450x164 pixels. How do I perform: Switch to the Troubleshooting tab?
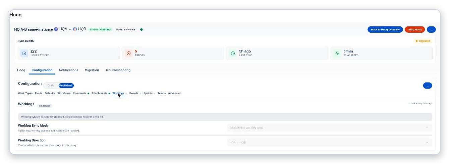[x=118, y=70]
